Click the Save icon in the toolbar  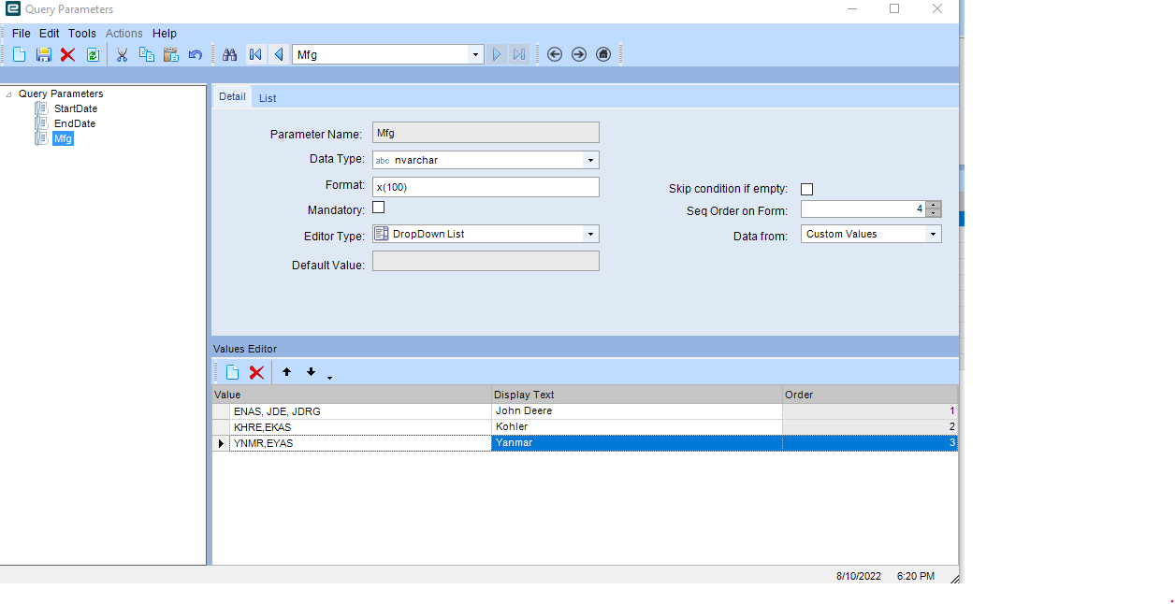point(43,55)
